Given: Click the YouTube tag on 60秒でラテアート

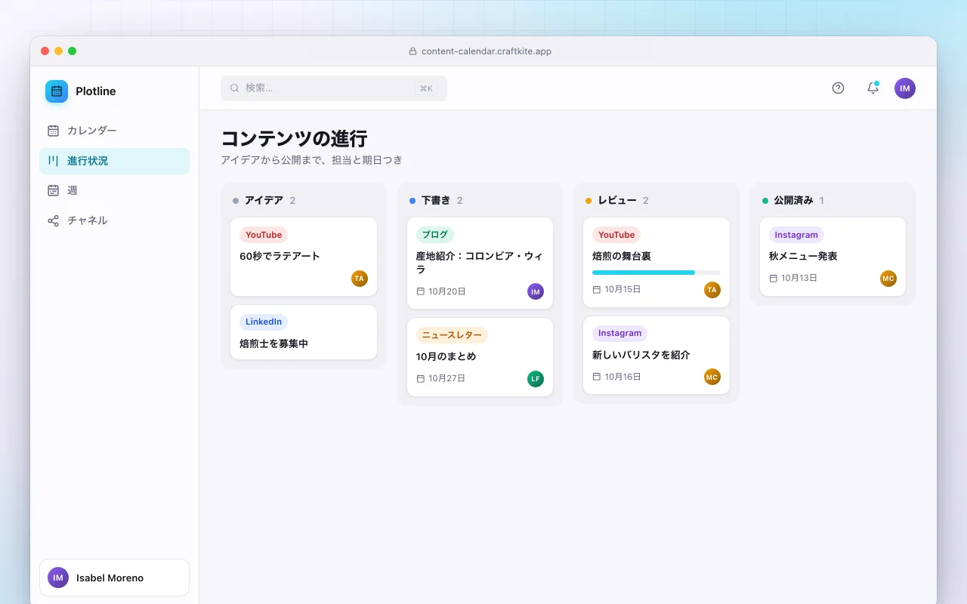Looking at the screenshot, I should pos(264,235).
